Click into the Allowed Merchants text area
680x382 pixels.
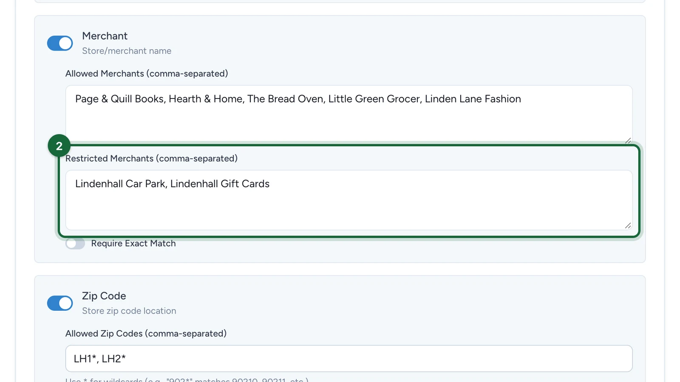tap(349, 115)
